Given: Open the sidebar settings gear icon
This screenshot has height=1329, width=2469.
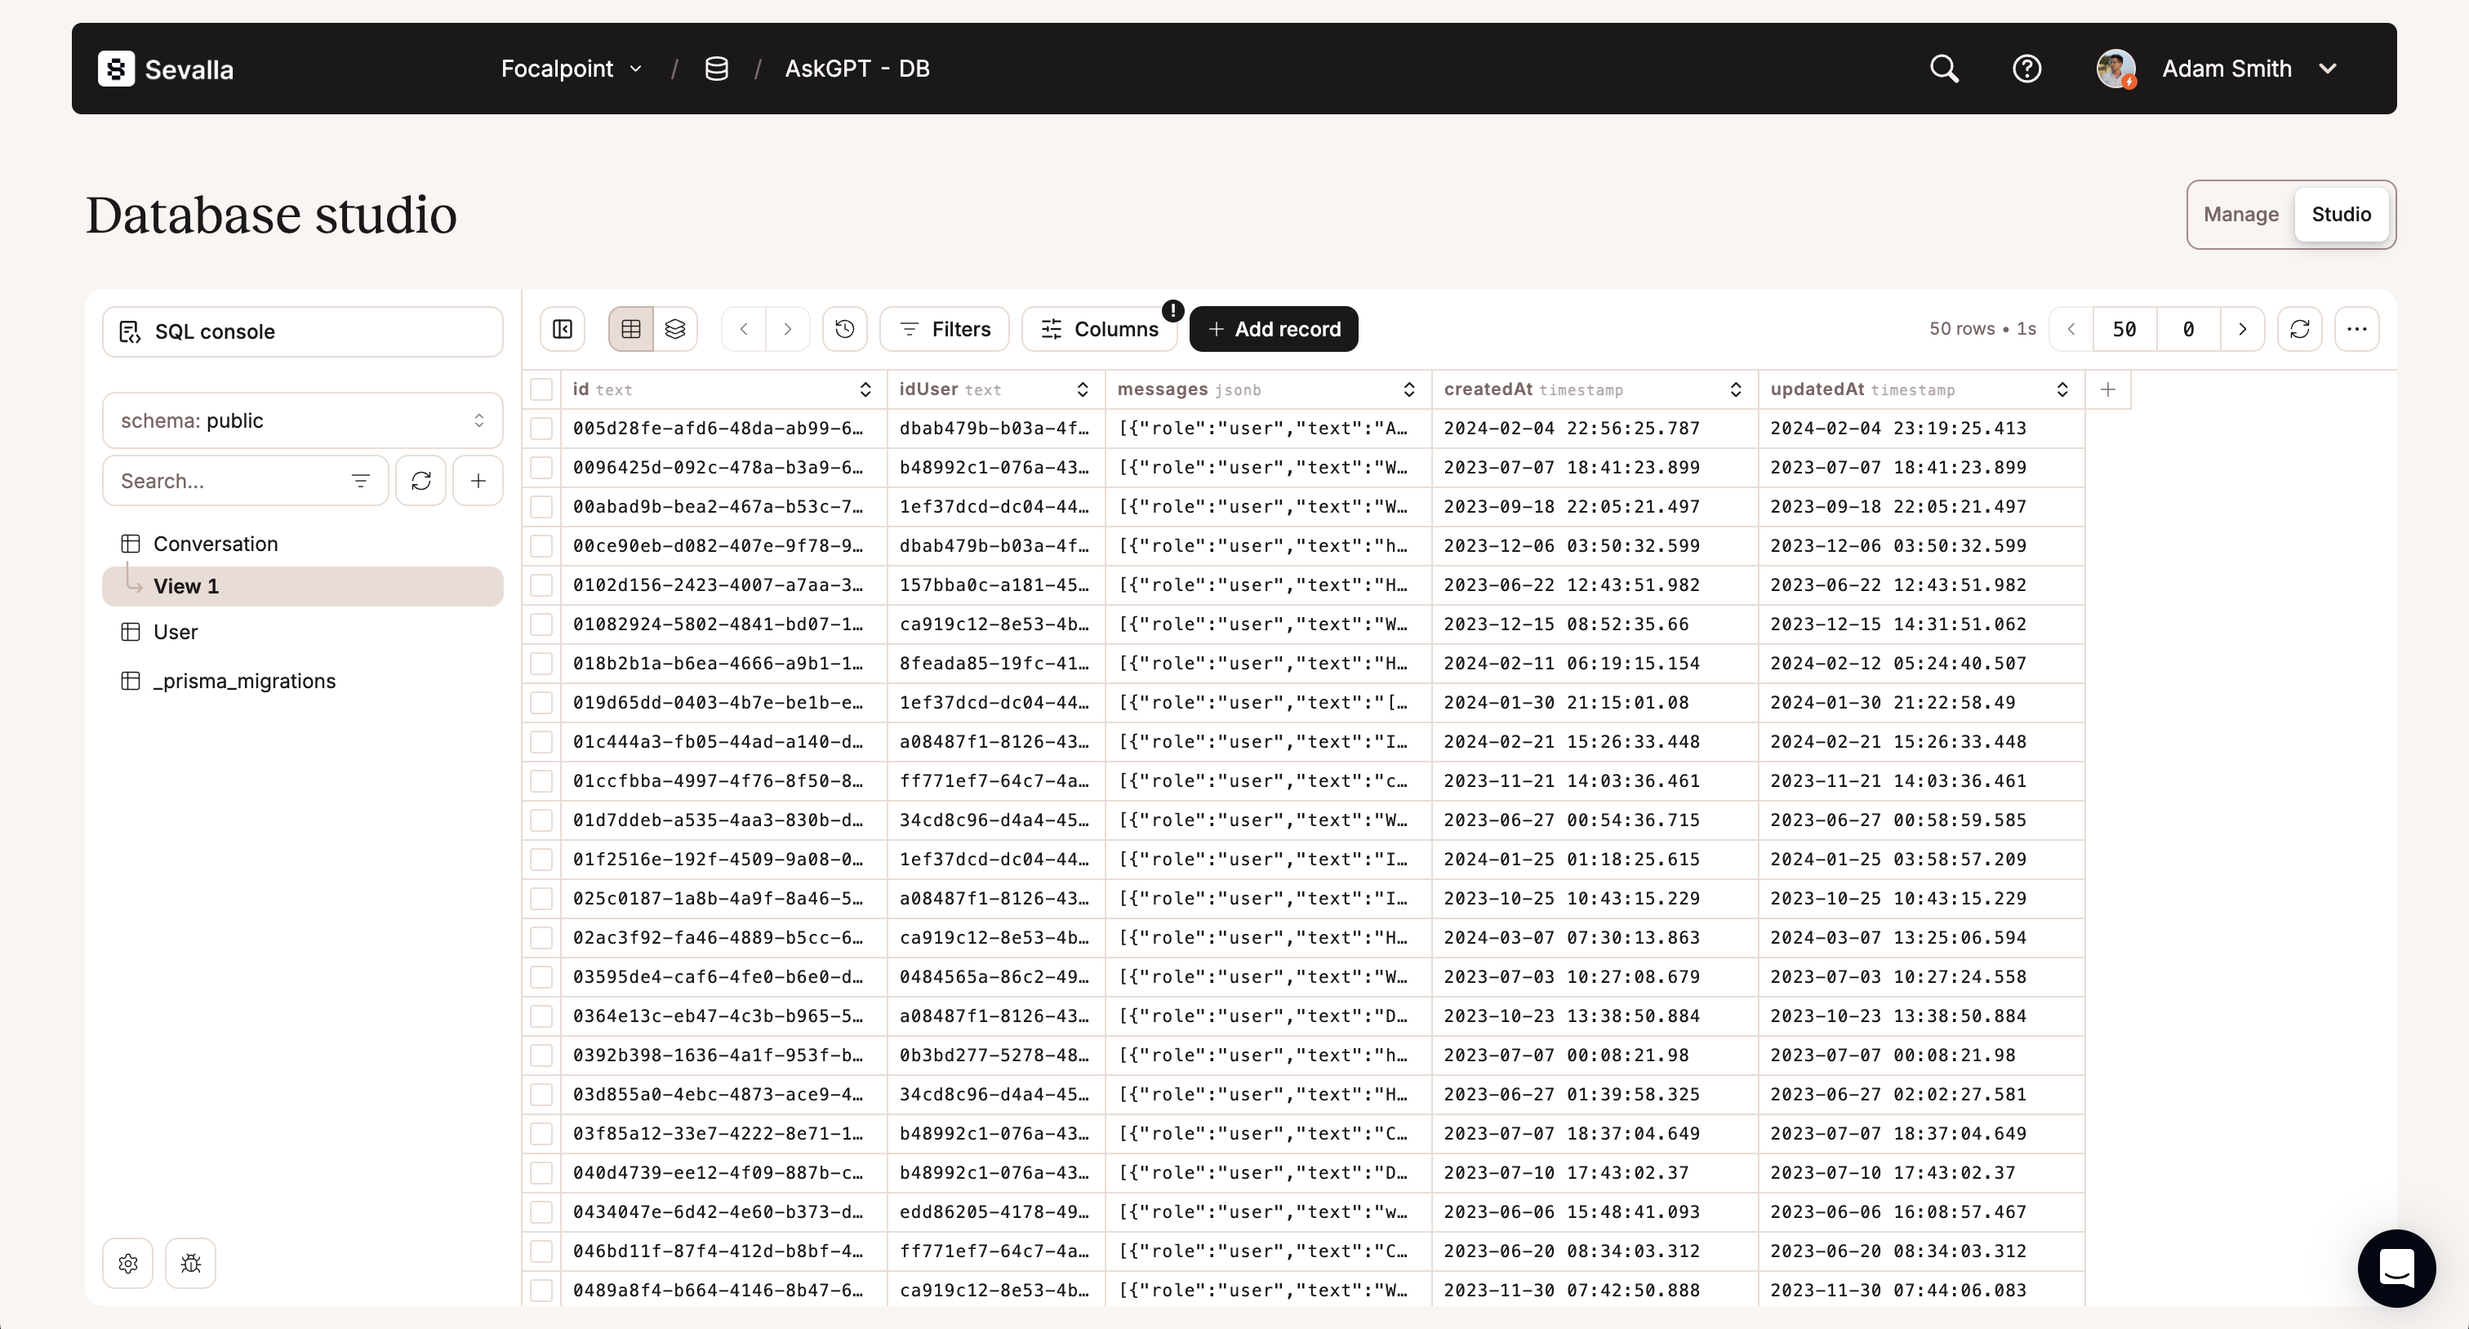Looking at the screenshot, I should coord(128,1263).
